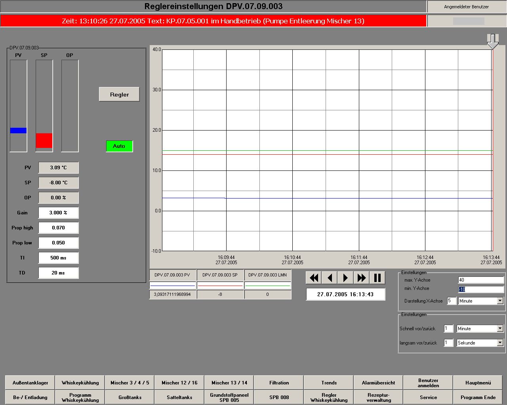Click the Regler button
Viewport: 507px width, 405px height.
[119, 95]
